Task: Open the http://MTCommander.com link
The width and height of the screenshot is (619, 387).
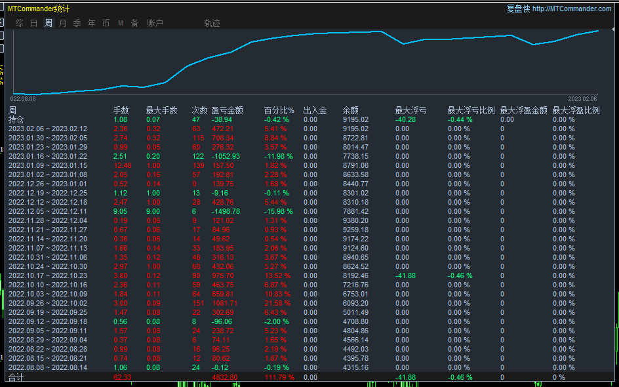Action: click(x=572, y=9)
